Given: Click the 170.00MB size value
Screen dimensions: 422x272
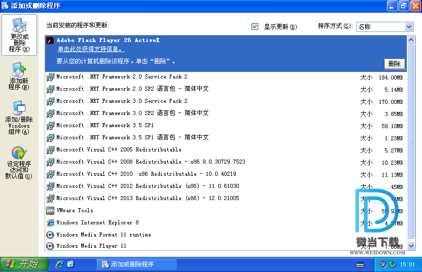Looking at the screenshot, I should coord(391,102).
